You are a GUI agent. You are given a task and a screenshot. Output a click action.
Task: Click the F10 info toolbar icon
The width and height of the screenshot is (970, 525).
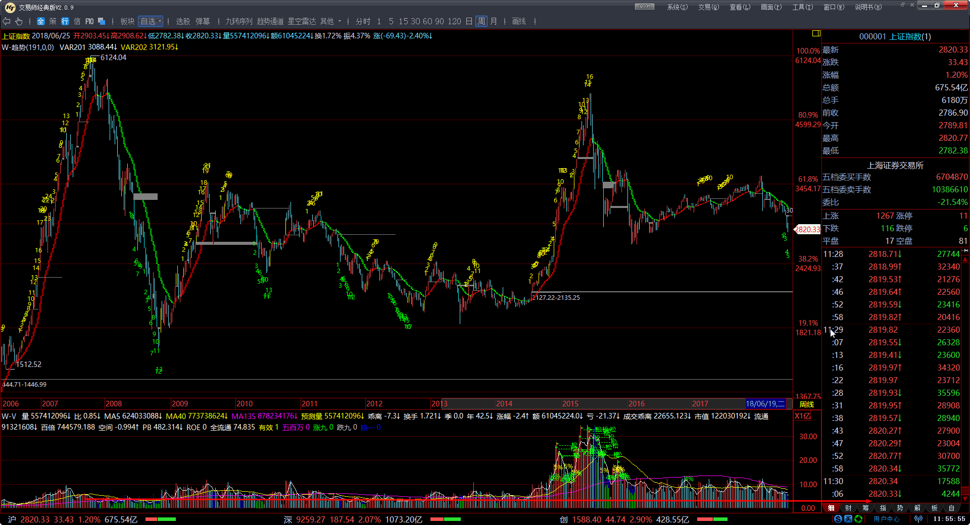(89, 21)
